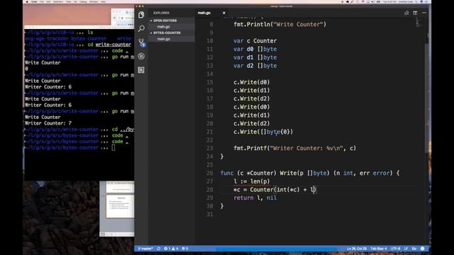
Task: Close the main.go editor tab
Action: (x=224, y=13)
